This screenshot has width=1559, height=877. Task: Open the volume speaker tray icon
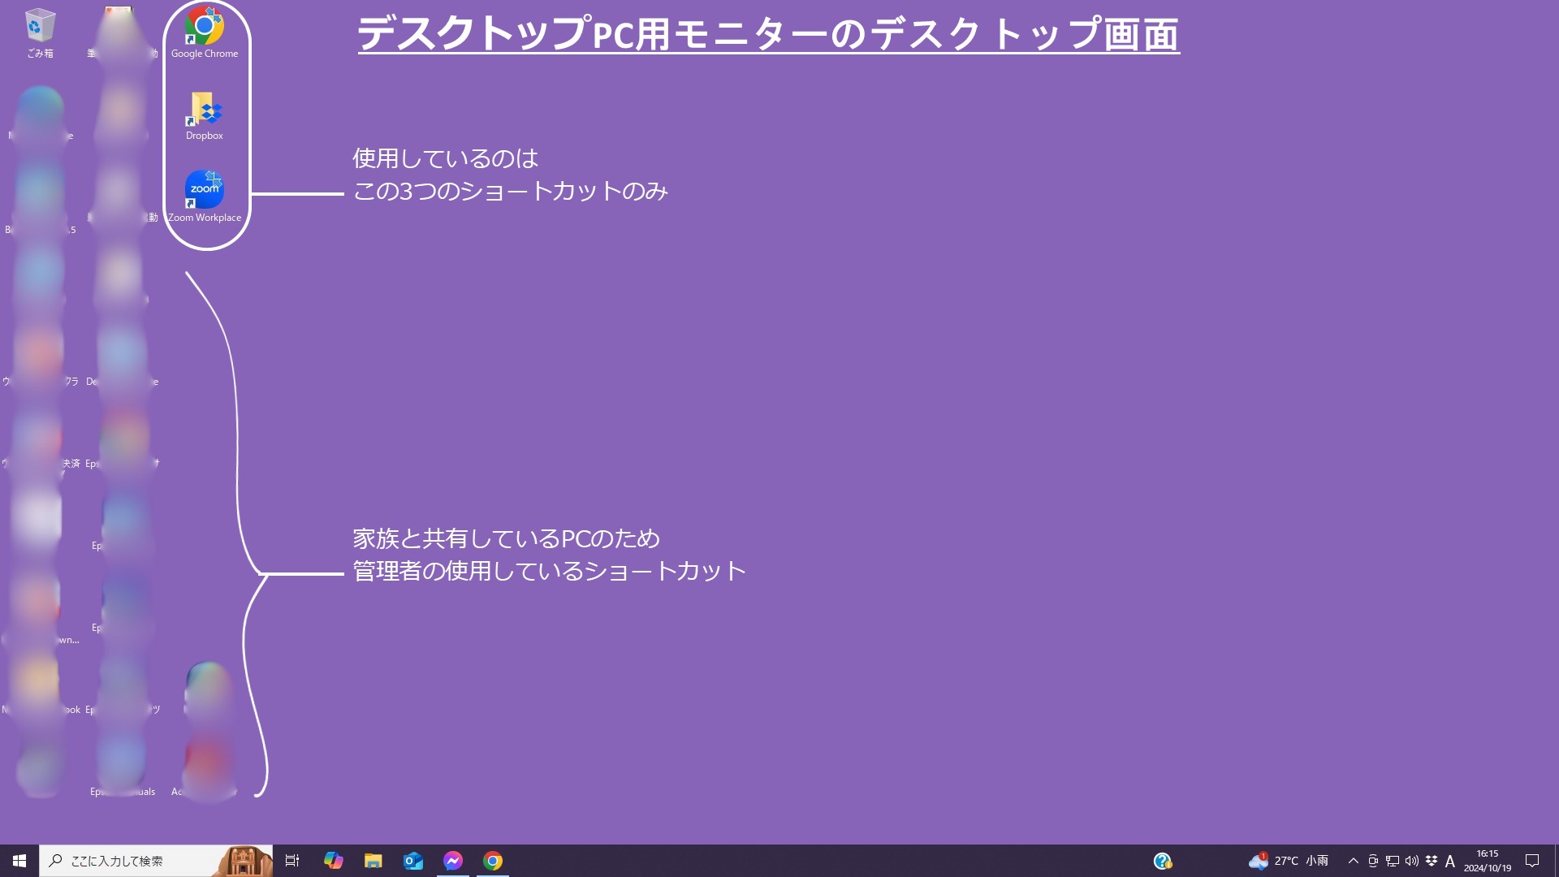tap(1412, 861)
